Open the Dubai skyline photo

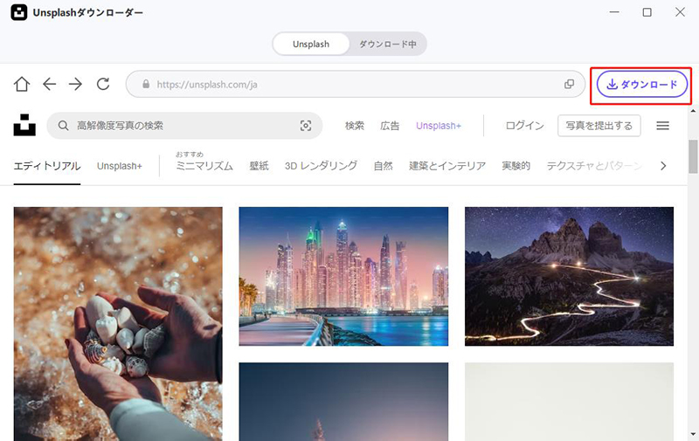coord(343,276)
